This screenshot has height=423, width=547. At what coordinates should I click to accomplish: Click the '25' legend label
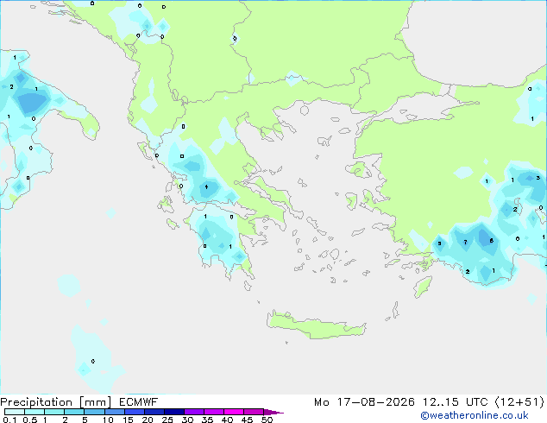coord(167,420)
